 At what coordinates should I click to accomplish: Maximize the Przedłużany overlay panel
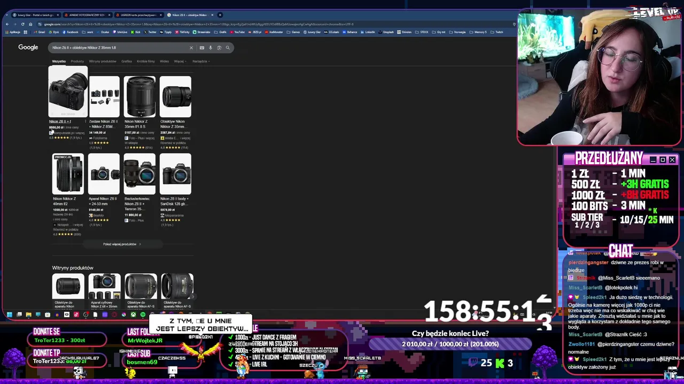tap(663, 160)
